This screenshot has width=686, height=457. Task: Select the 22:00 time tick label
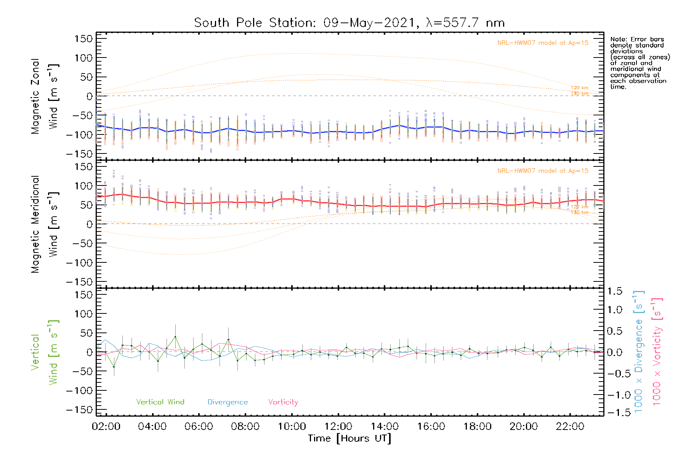point(570,427)
